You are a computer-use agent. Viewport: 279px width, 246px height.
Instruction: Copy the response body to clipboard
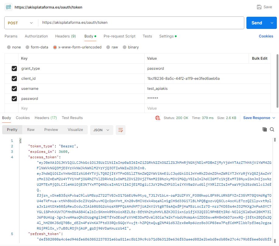(264, 129)
